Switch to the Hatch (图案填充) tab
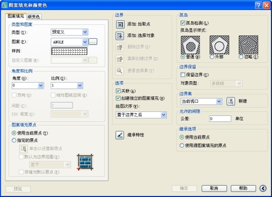Viewport: 272px width, 197px height. (x=16, y=16)
